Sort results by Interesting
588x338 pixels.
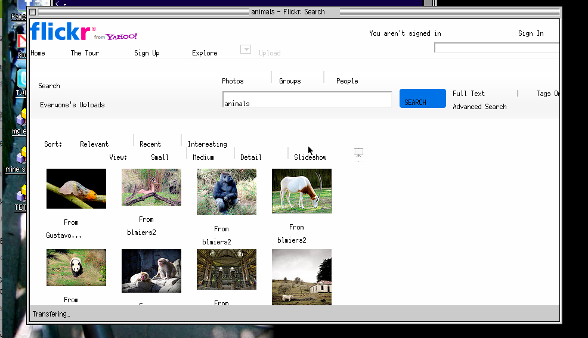[207, 144]
